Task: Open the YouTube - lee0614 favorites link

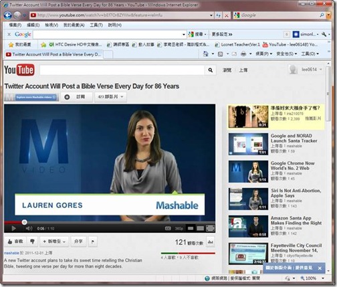Action: click(x=290, y=45)
